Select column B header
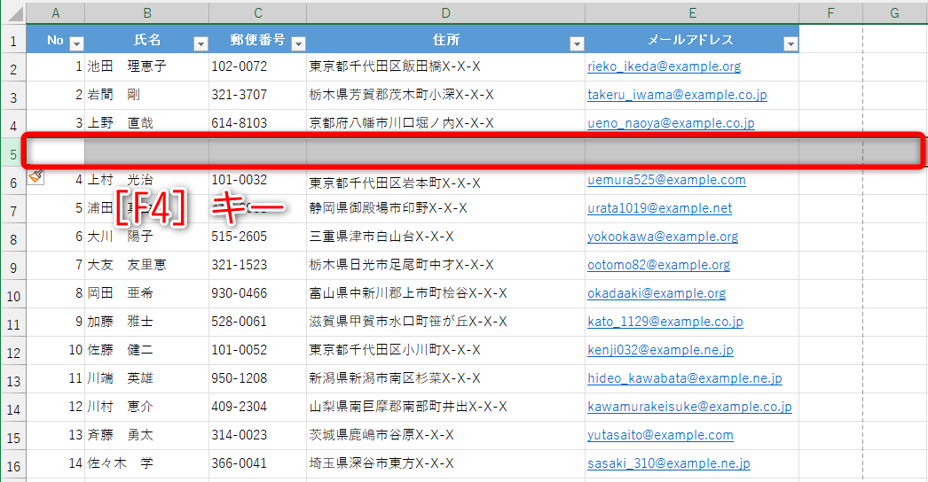Viewport: 928px width, 482px height. pos(146,13)
